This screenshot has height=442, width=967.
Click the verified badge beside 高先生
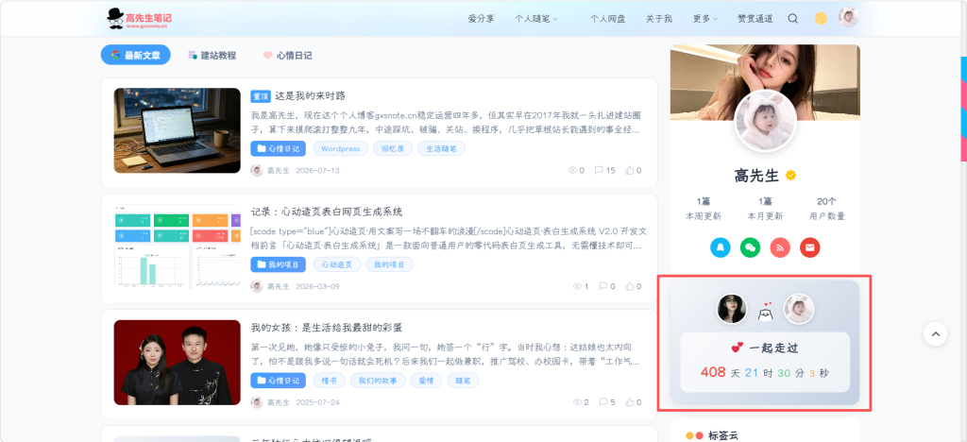coord(790,176)
